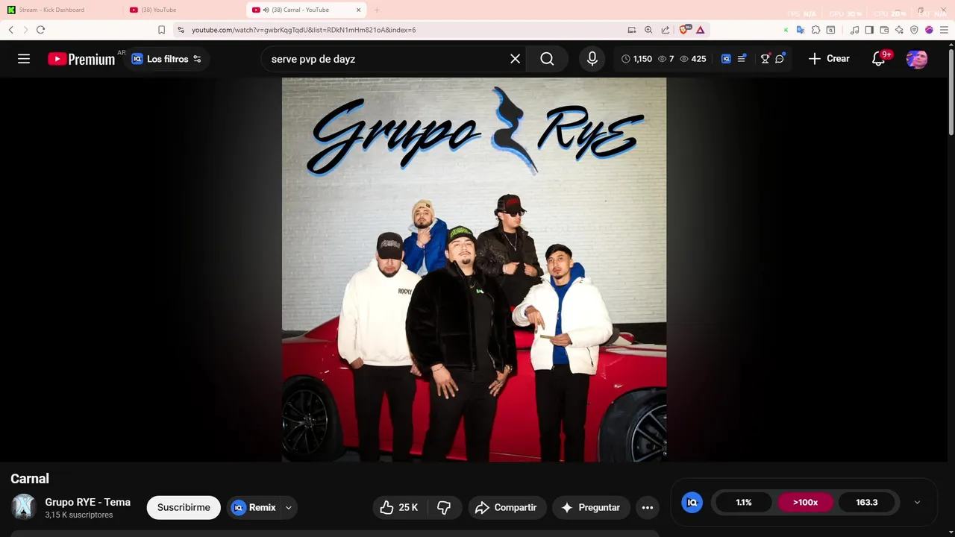Viewport: 955px width, 537px height.
Task: Open the Crear create menu
Action: (x=829, y=59)
